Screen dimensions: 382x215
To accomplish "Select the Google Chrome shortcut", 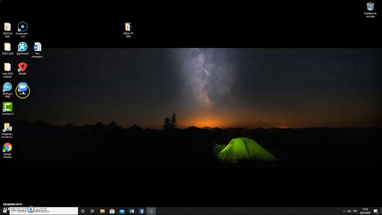I will click(7, 151).
